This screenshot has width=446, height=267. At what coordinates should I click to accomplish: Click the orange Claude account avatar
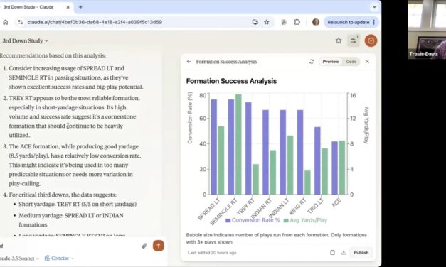371,41
